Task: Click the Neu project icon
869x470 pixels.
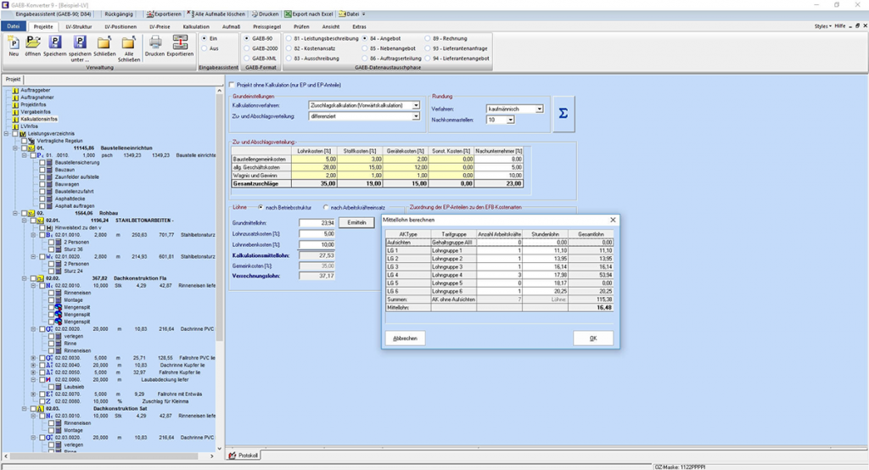Action: point(14,46)
